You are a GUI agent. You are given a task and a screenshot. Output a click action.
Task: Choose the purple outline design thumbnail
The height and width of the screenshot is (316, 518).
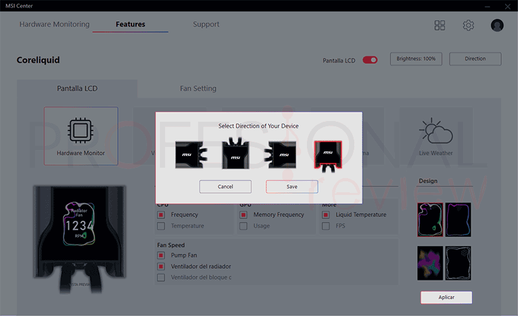pos(458,220)
